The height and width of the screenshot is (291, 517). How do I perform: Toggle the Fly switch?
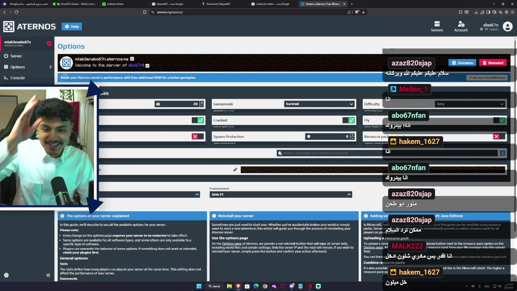tap(499, 120)
